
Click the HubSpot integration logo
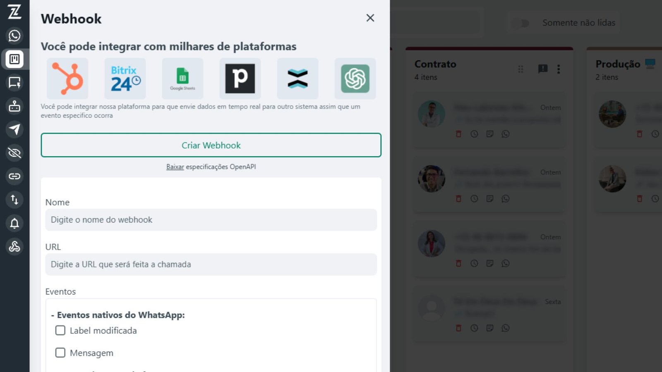(67, 79)
